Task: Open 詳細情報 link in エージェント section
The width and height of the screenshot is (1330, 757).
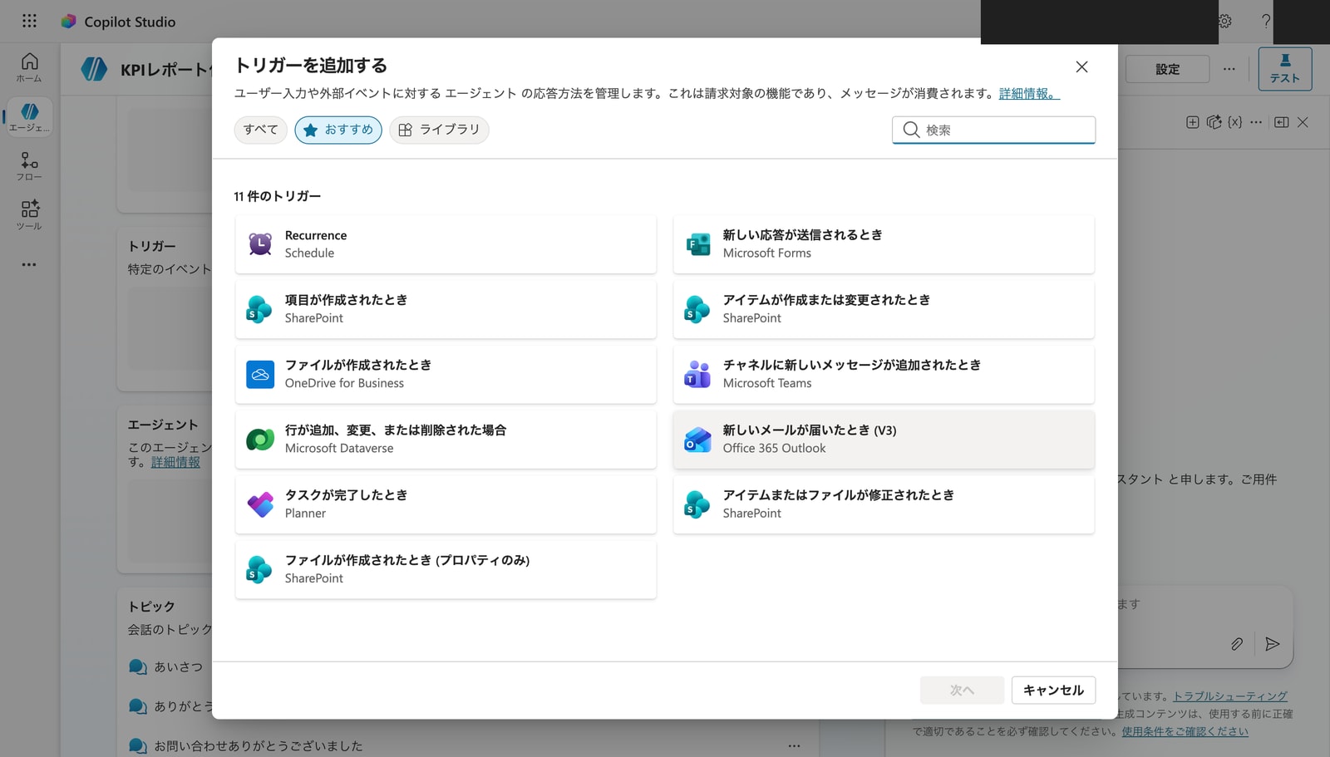Action: click(175, 462)
